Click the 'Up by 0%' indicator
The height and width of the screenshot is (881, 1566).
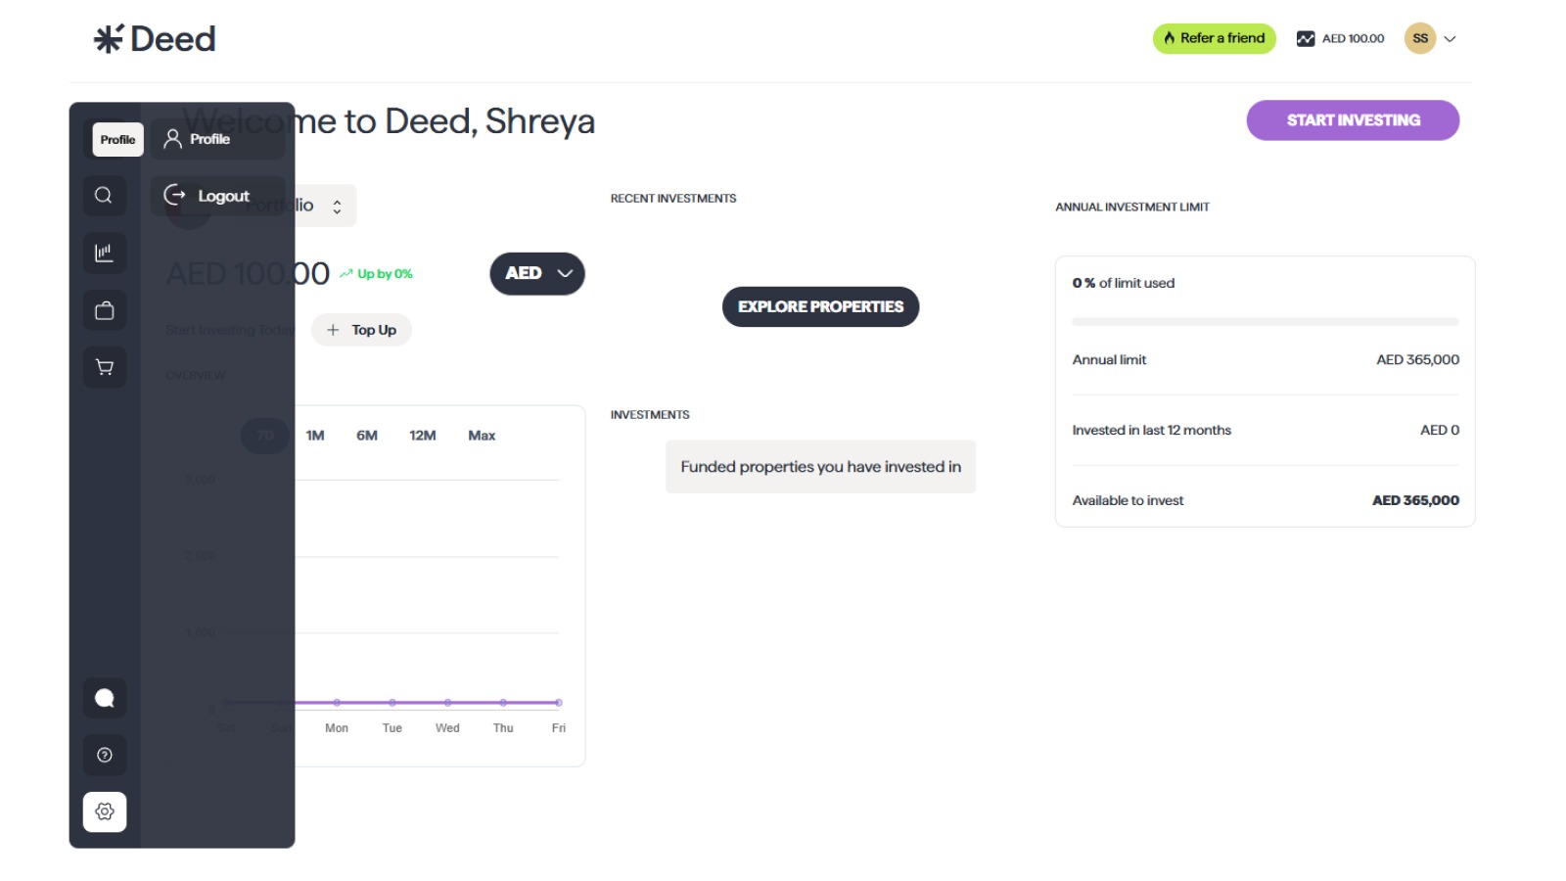pos(376,274)
